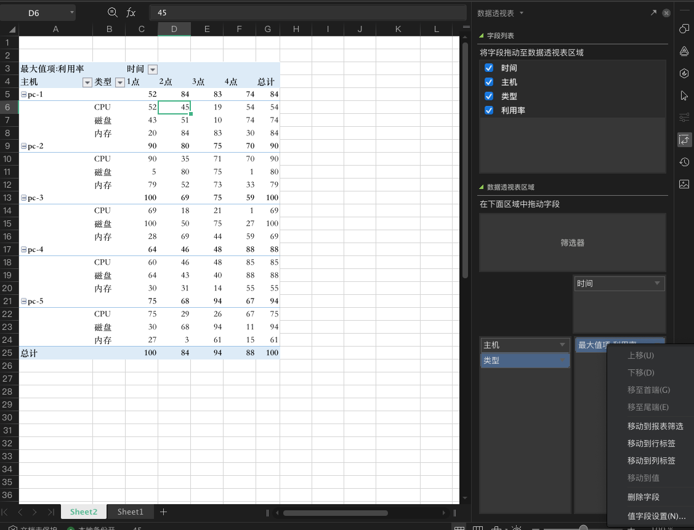Choose 移动到行标签 in the context menu
694x530 pixels.
click(x=651, y=443)
